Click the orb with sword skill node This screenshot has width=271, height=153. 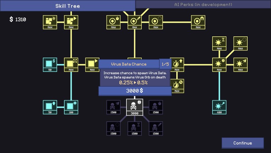134,22
